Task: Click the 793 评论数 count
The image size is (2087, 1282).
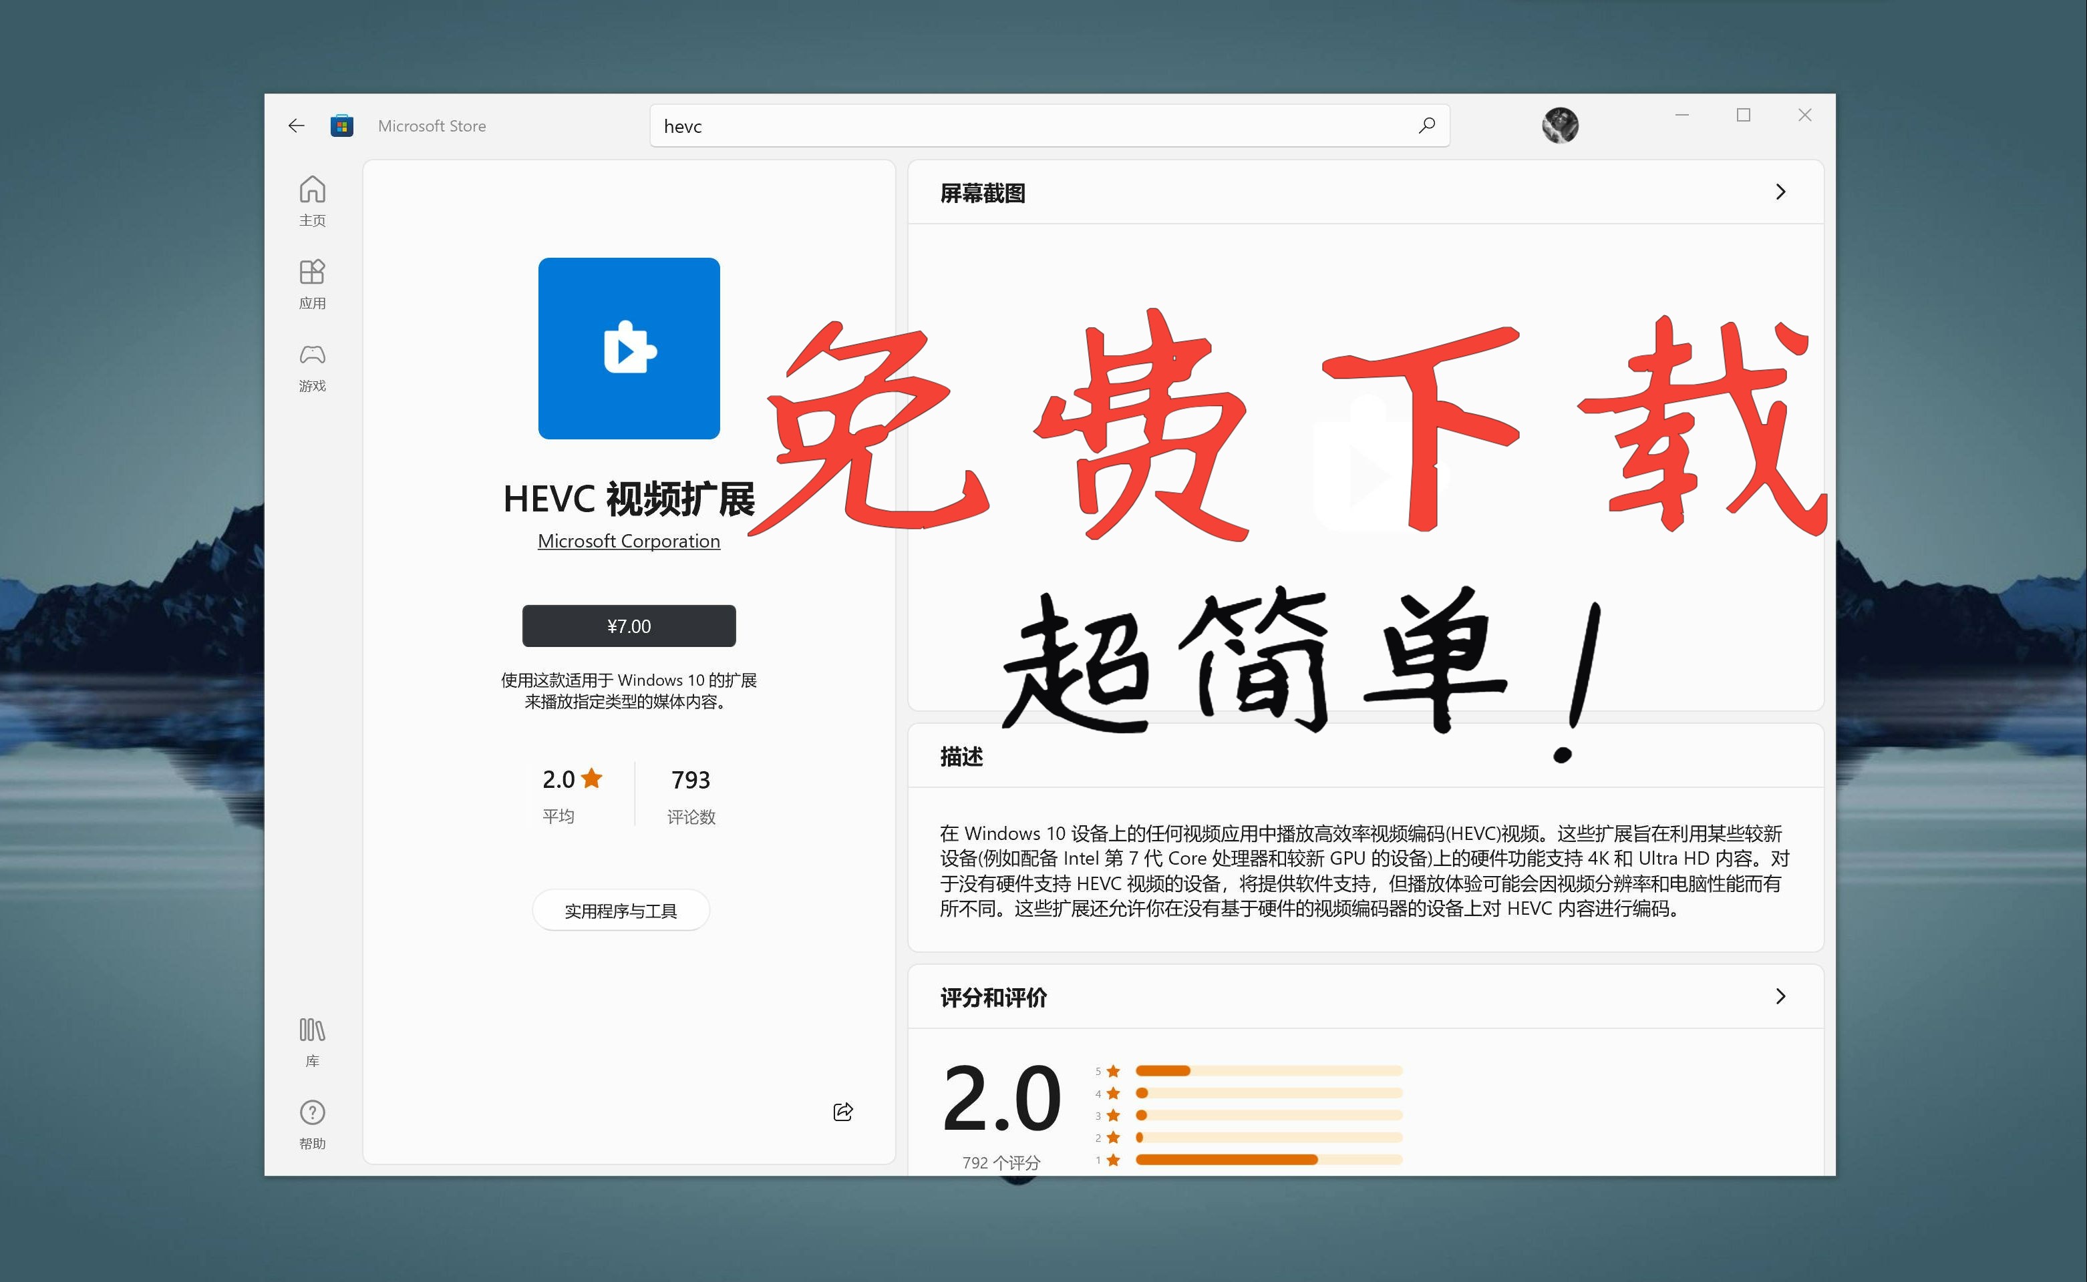Action: click(691, 796)
